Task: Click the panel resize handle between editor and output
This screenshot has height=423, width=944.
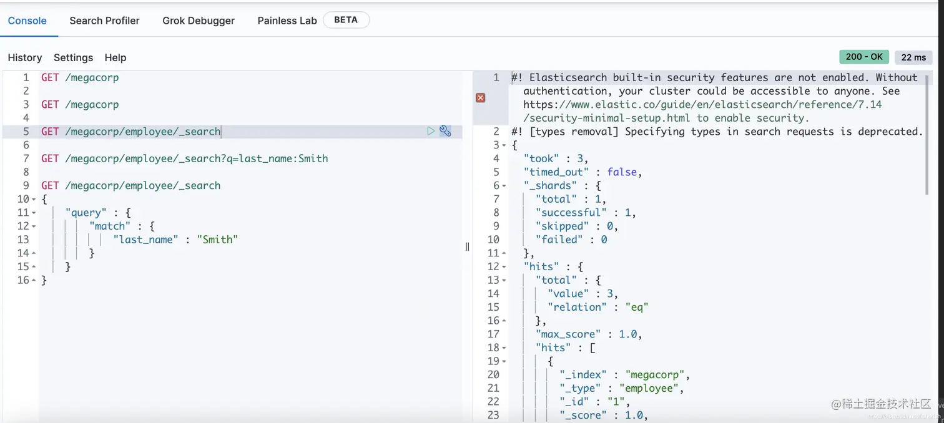Action: tap(467, 246)
